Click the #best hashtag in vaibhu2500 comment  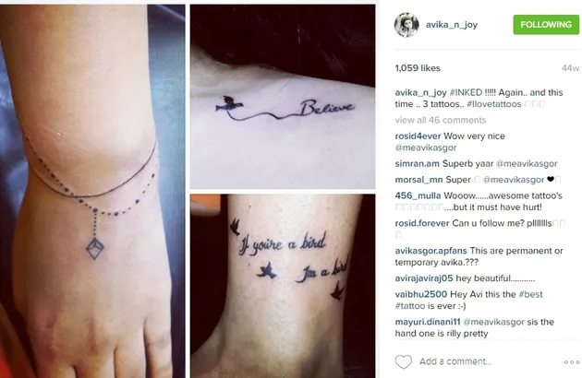pos(530,294)
